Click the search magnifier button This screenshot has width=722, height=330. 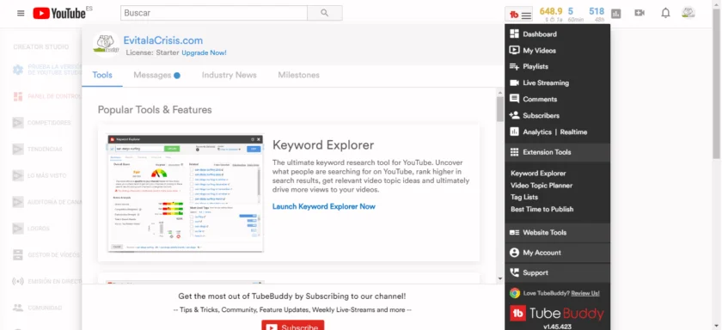325,13
